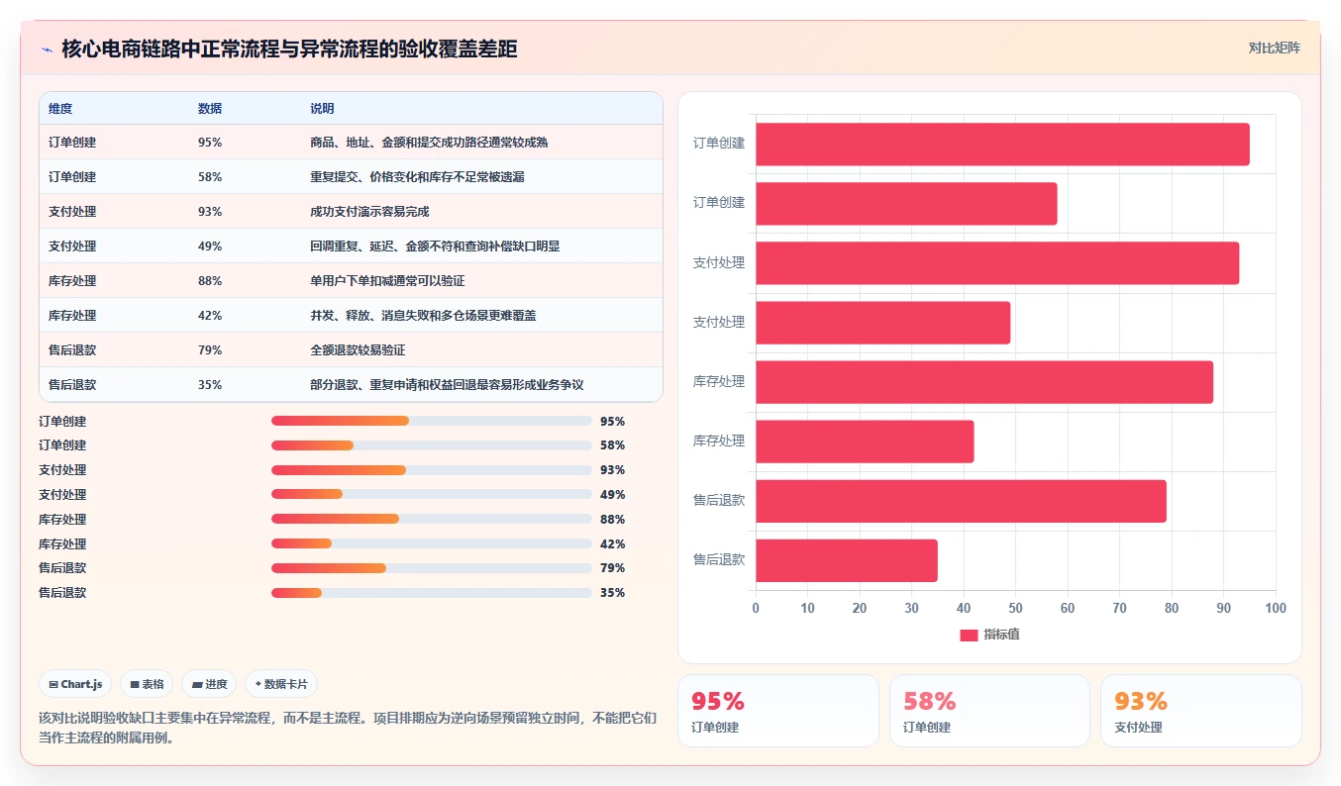Click the progress bar showing 88%

(432, 519)
